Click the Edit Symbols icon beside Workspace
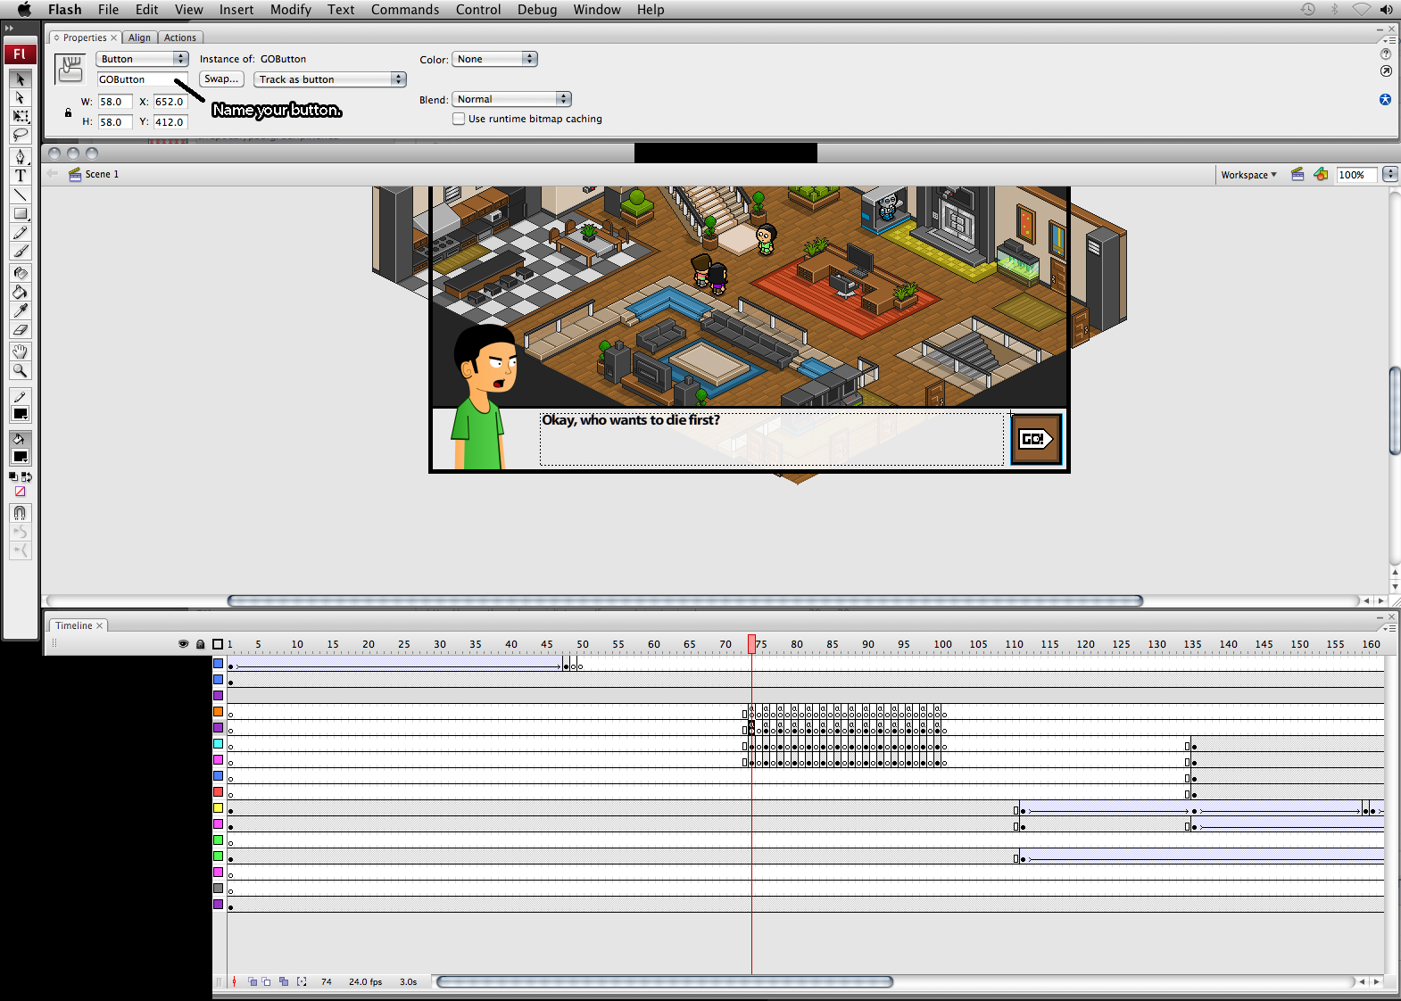Image resolution: width=1401 pixels, height=1001 pixels. [x=1321, y=174]
